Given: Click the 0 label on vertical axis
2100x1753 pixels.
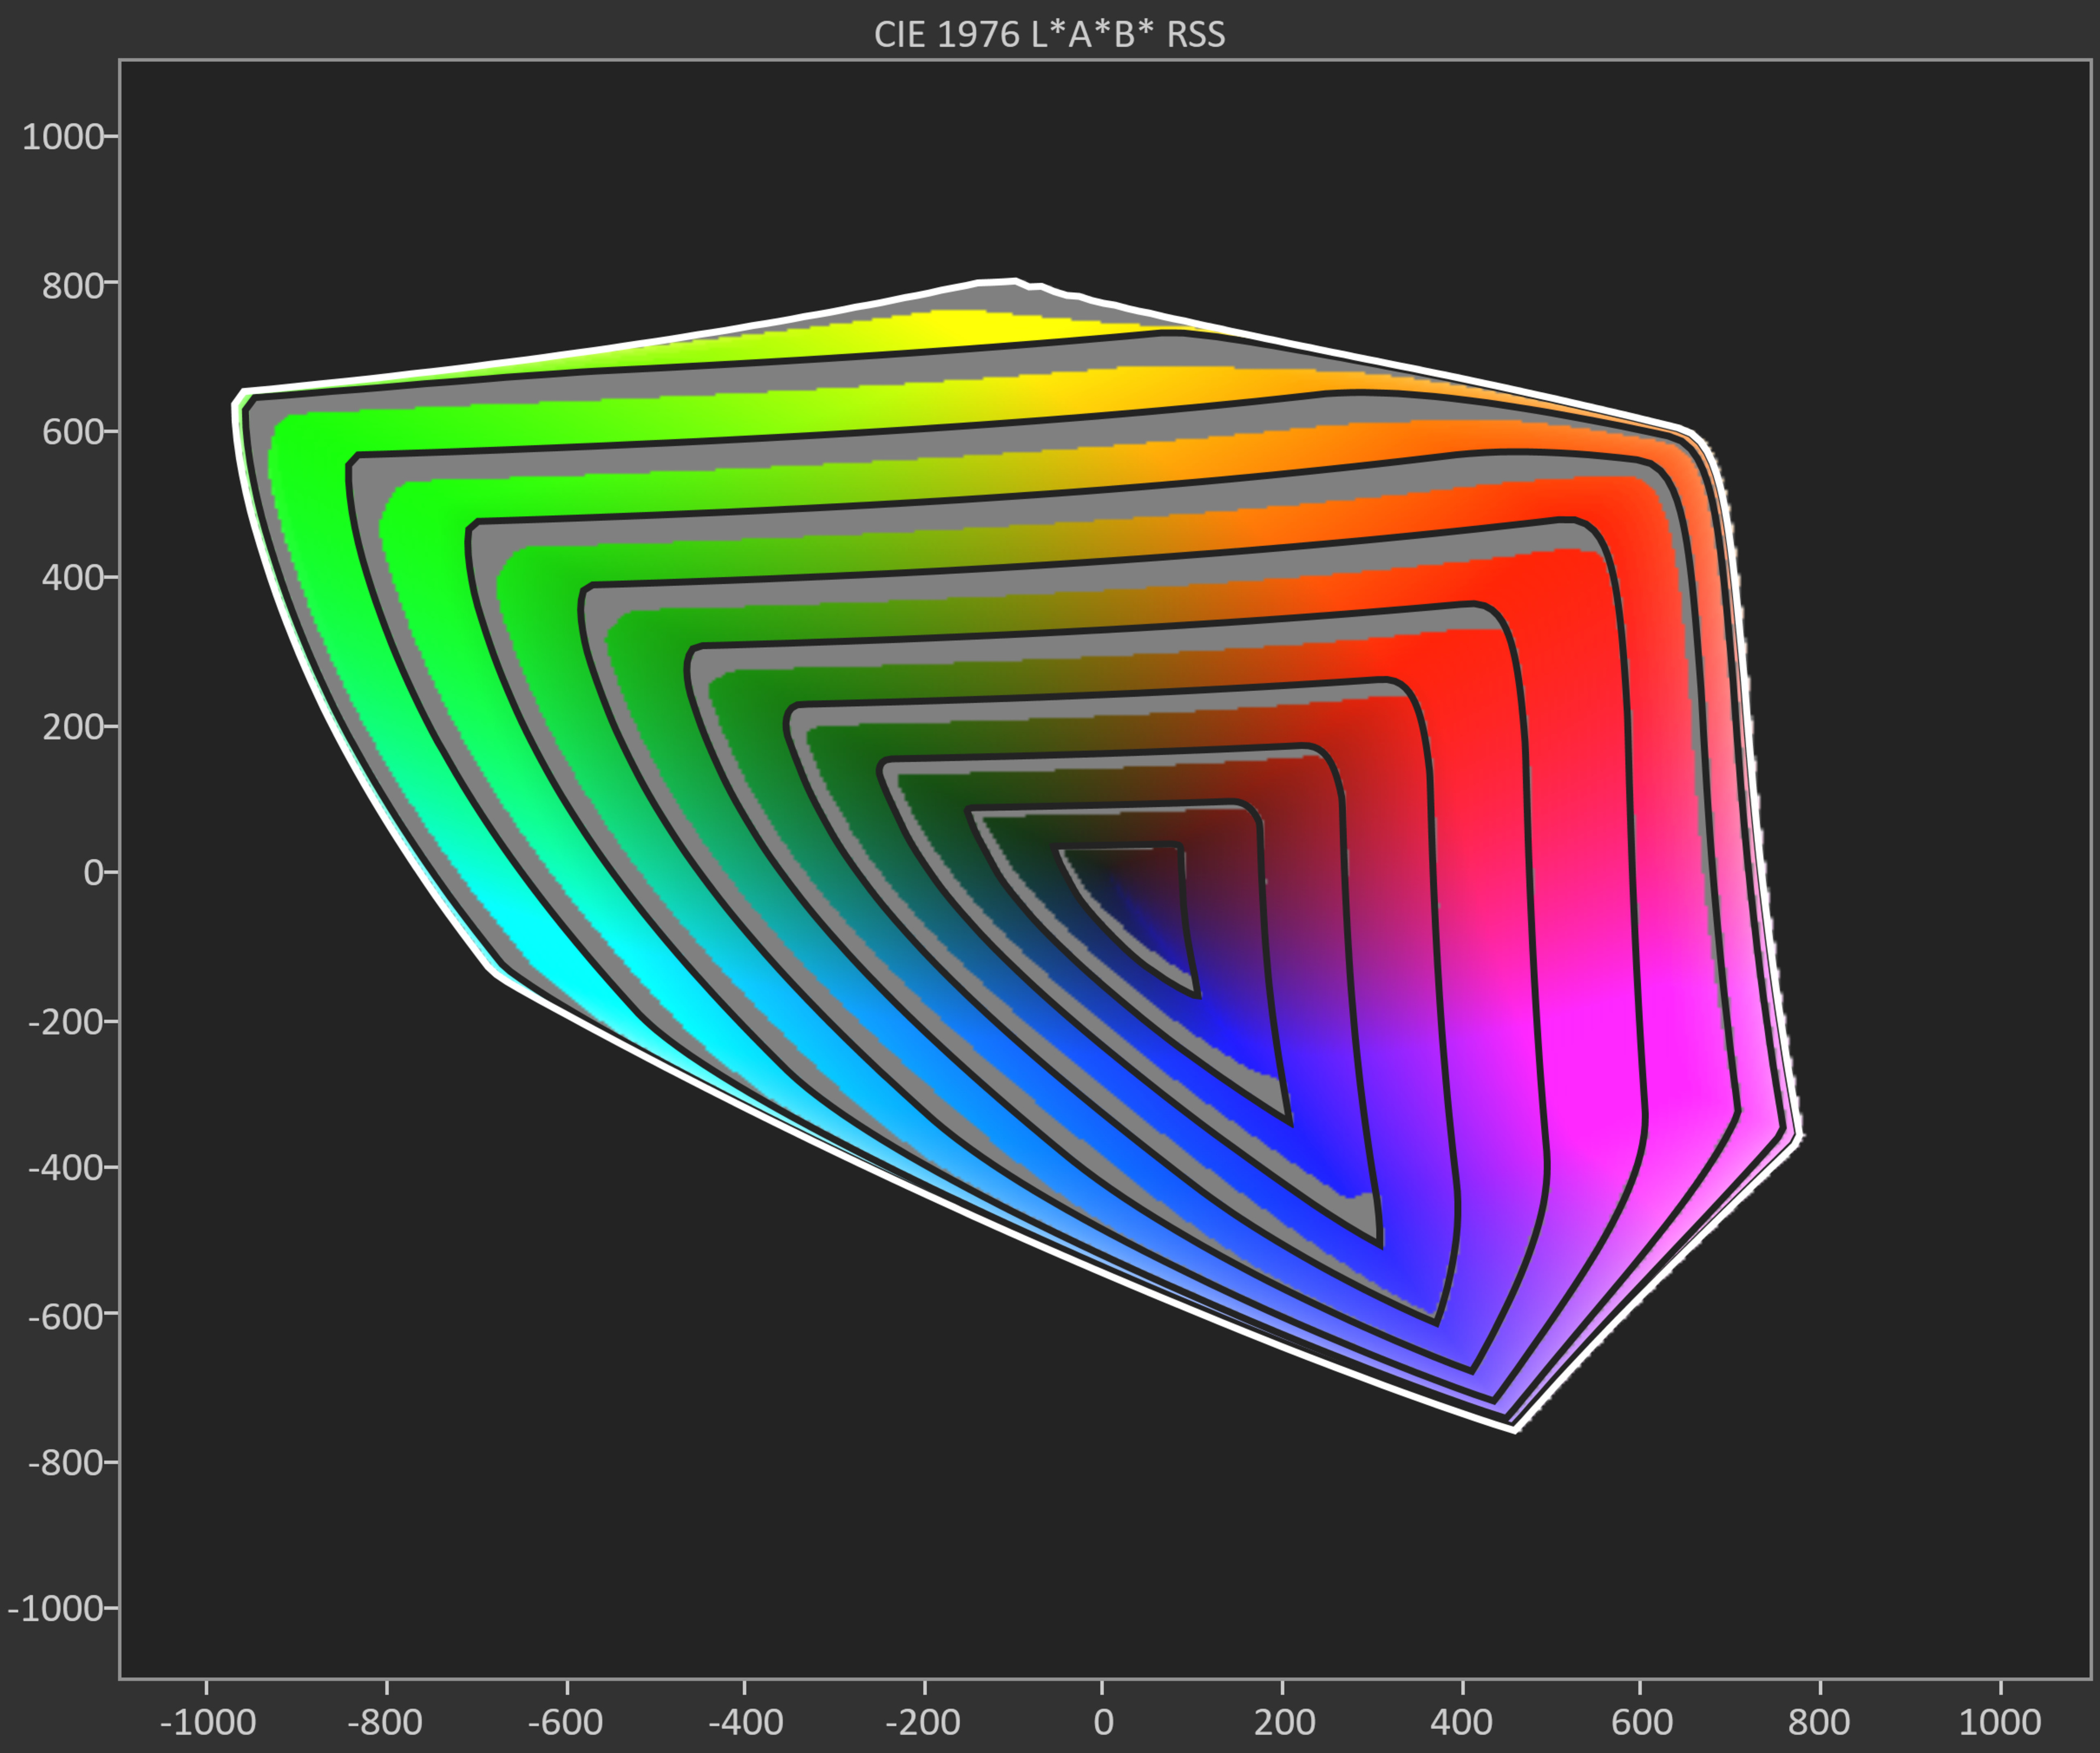Looking at the screenshot, I should [93, 873].
